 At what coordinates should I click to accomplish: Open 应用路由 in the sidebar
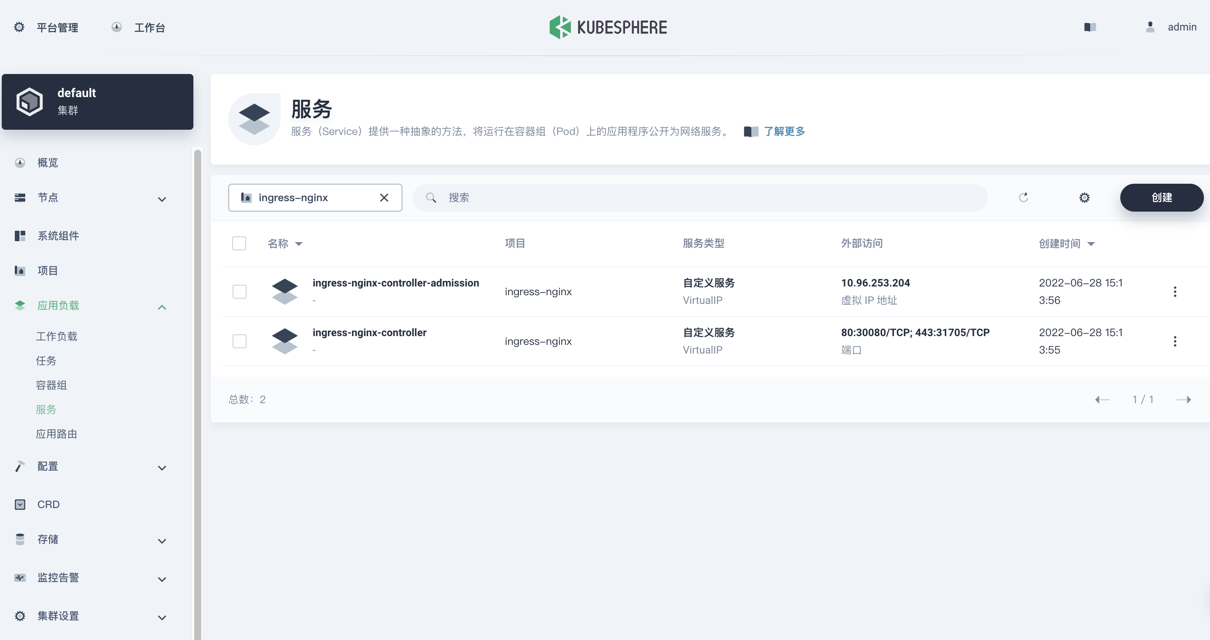[x=56, y=434]
